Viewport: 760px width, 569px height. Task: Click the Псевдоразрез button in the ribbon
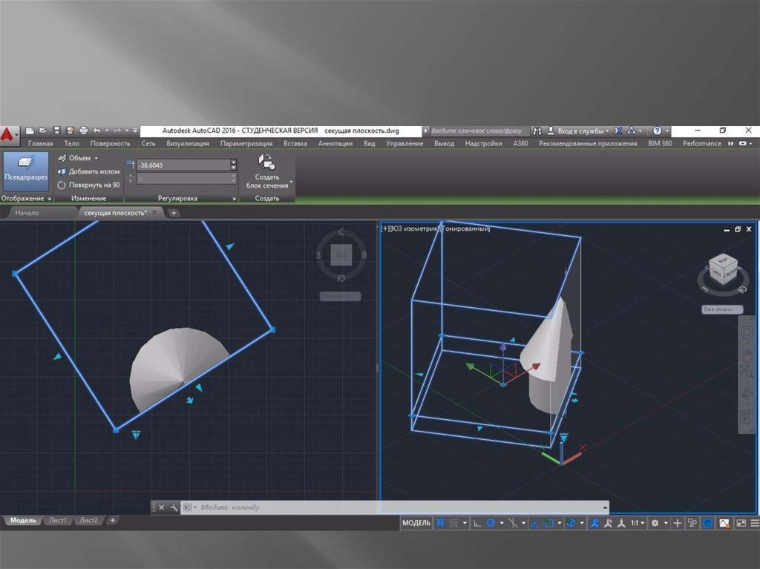[x=26, y=169]
